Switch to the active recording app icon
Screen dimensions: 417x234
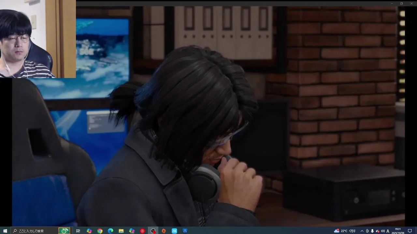153,231
